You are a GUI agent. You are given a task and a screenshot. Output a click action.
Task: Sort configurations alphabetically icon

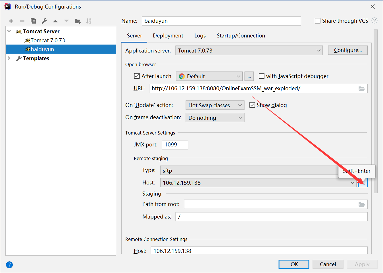(x=89, y=21)
